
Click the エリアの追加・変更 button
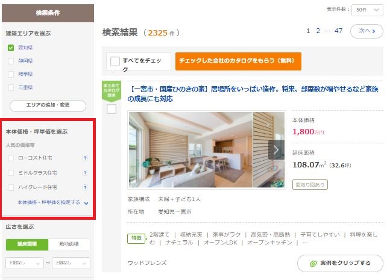pyautogui.click(x=48, y=105)
